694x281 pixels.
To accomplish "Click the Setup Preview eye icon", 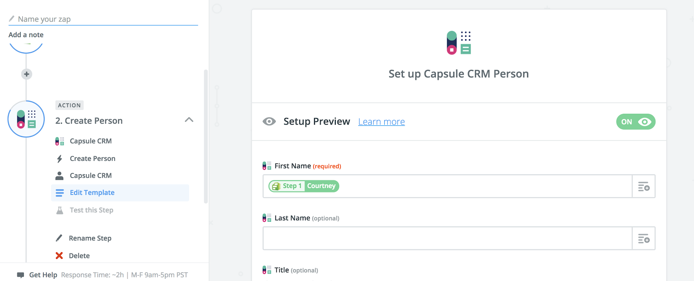I will 269,121.
